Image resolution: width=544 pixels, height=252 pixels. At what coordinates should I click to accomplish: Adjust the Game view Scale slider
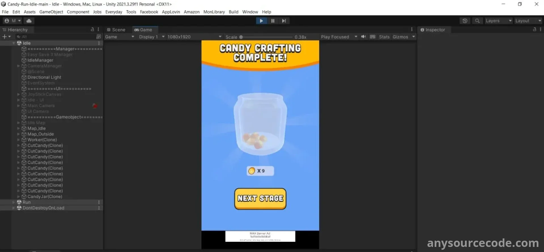pos(241,37)
